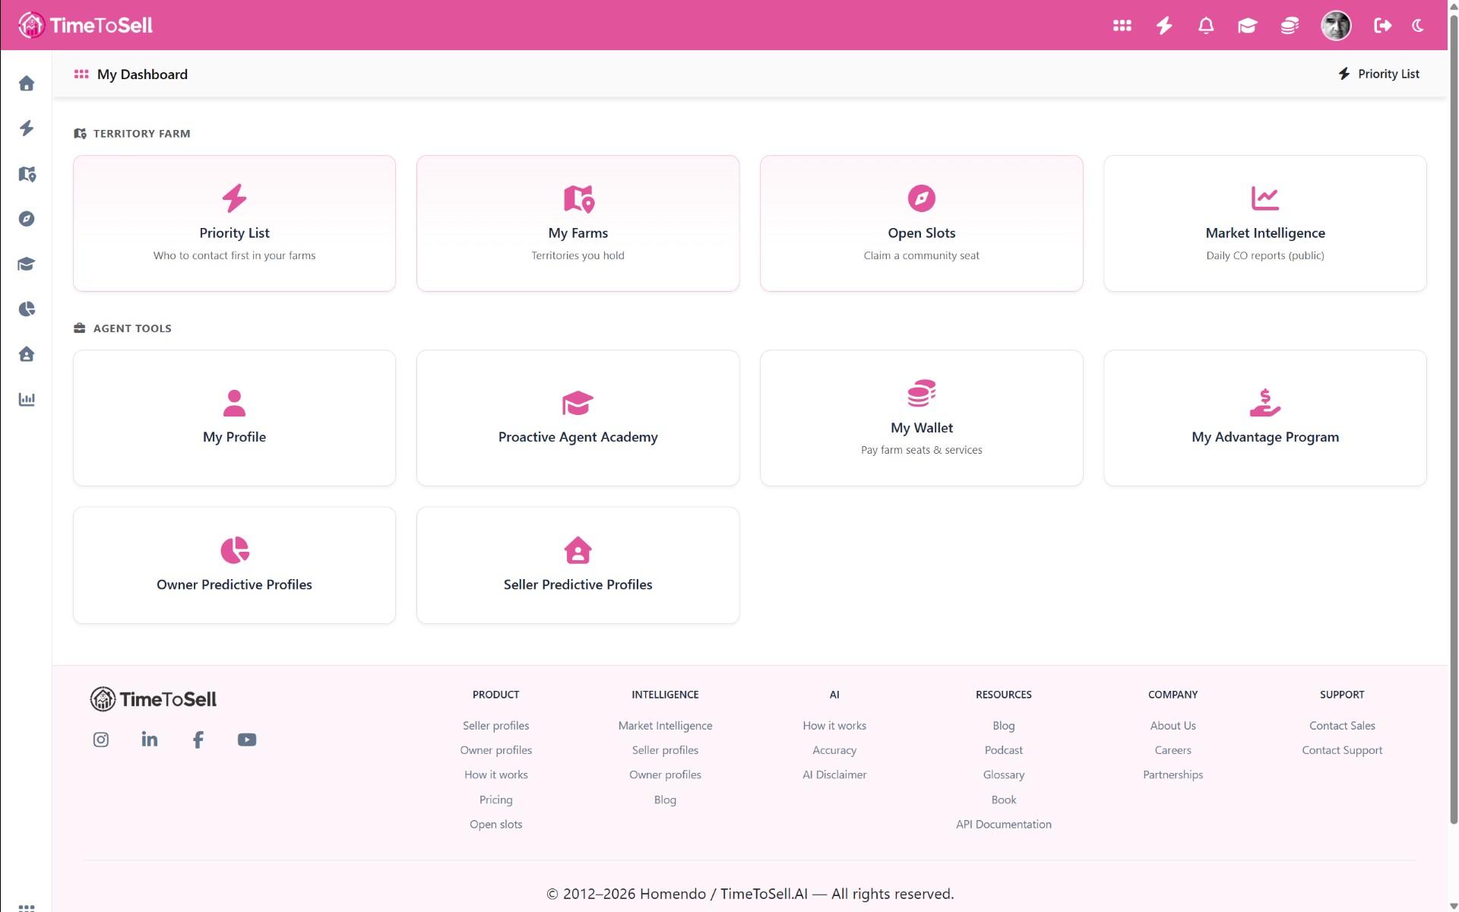Open the Proactive Agent Academy card
Viewport: 1459px width, 912px height.
578,418
